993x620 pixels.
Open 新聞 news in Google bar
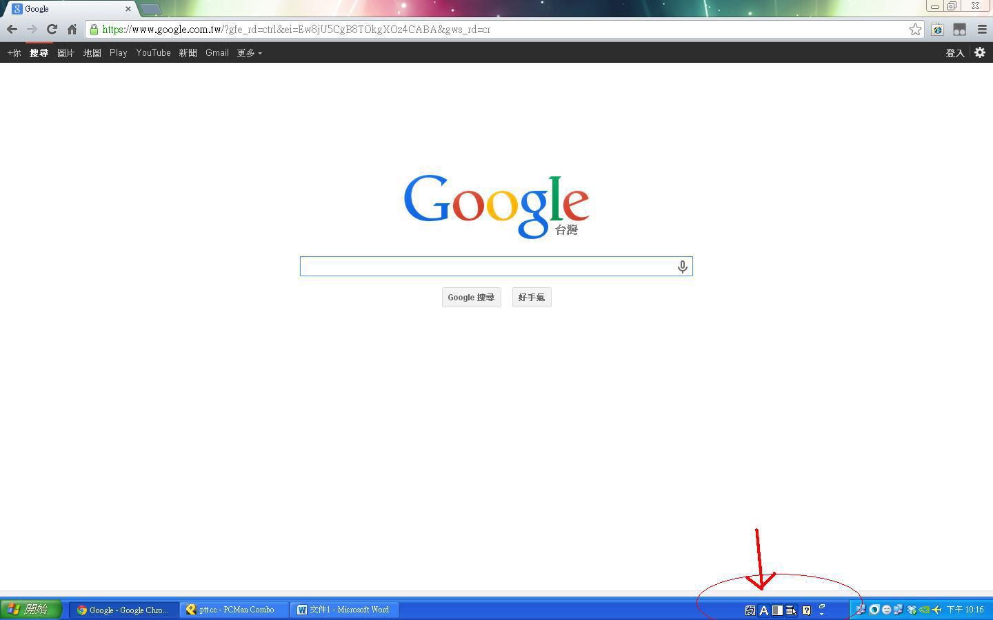(188, 53)
